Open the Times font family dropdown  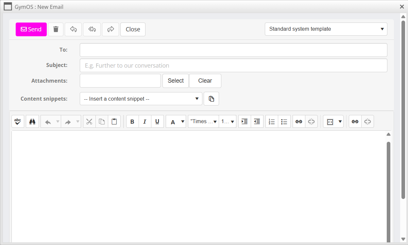[x=203, y=122]
